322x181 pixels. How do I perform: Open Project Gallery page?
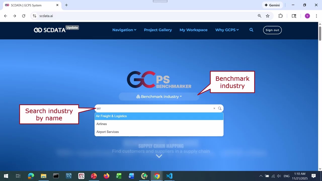pos(158,30)
